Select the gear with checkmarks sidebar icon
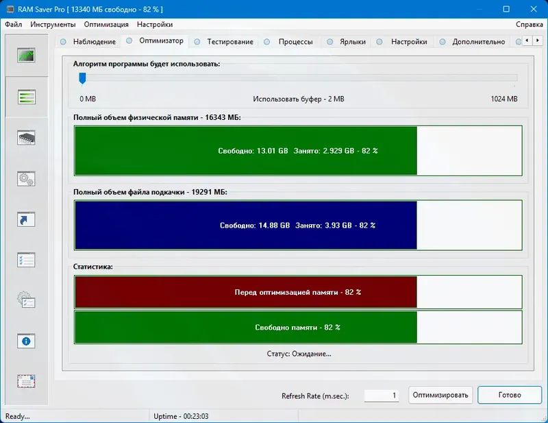 pyautogui.click(x=26, y=299)
